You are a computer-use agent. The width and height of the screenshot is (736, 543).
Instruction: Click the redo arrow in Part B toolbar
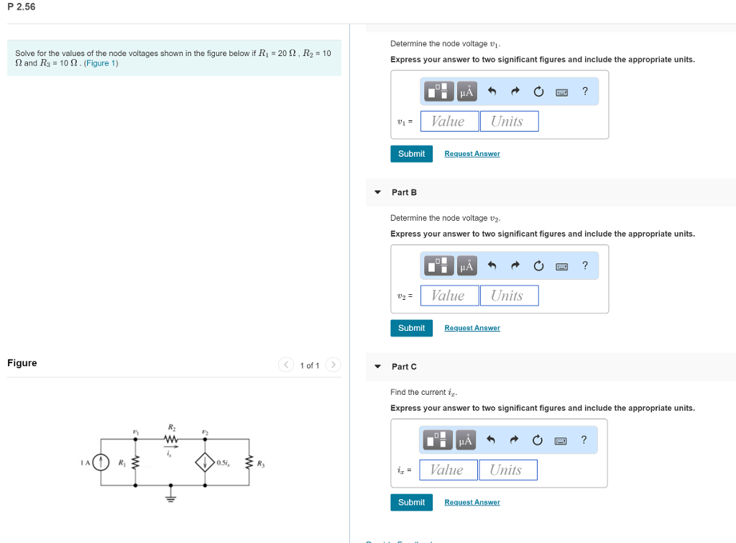click(x=515, y=265)
